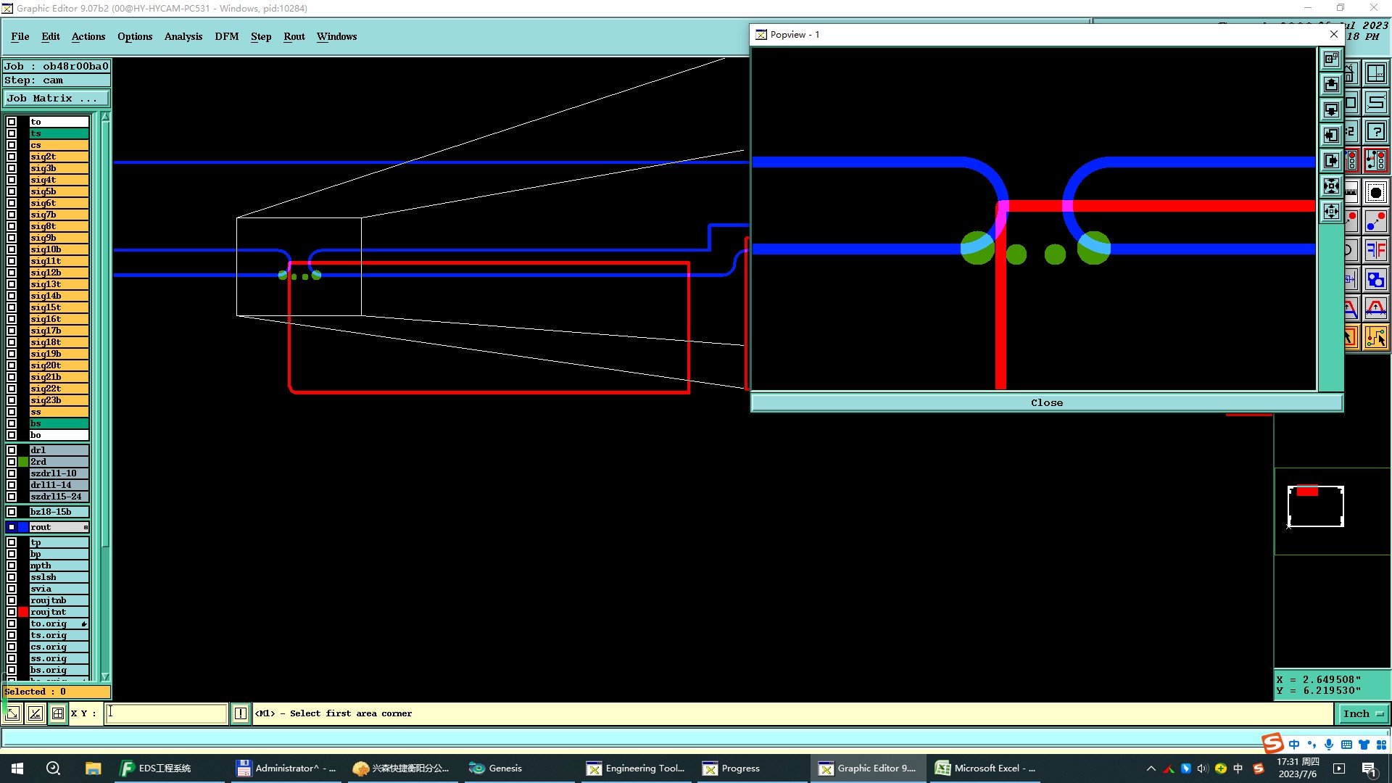Screen dimensions: 1392x783
Task: Click the pan down icon in Popview
Action: click(x=1331, y=109)
